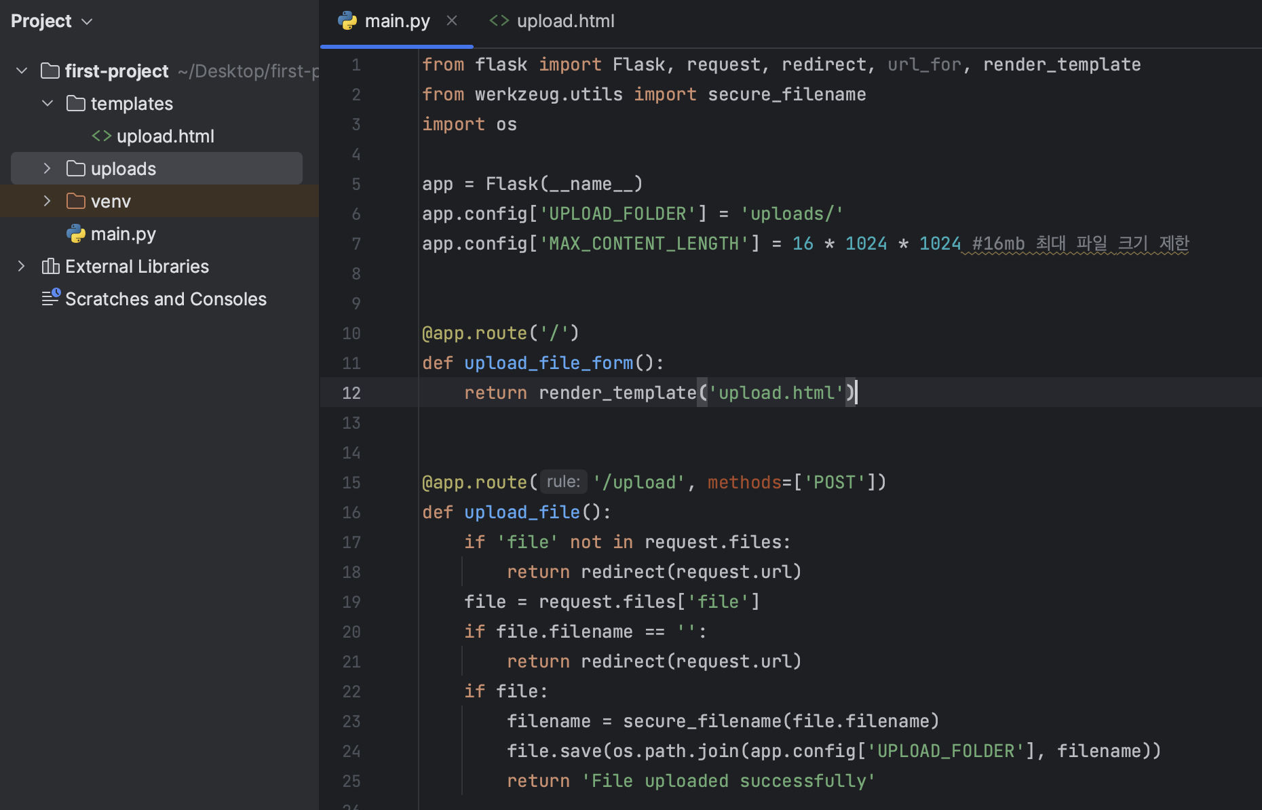Image resolution: width=1262 pixels, height=810 pixels.
Task: Collapse the templates folder
Action: [47, 103]
